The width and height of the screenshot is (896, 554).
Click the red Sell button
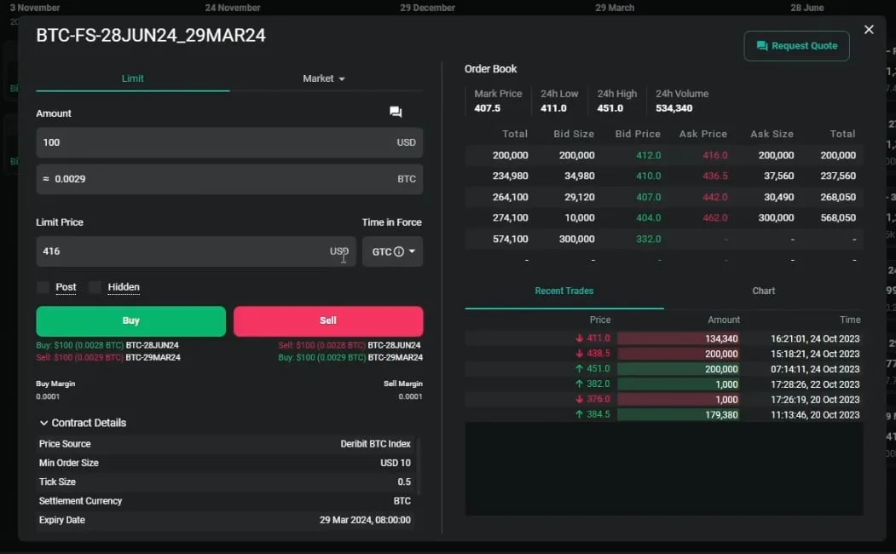(328, 320)
